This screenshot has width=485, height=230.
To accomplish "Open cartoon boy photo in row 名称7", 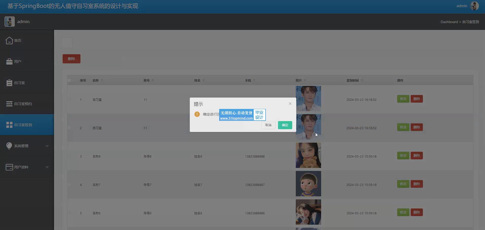I will [x=308, y=184].
